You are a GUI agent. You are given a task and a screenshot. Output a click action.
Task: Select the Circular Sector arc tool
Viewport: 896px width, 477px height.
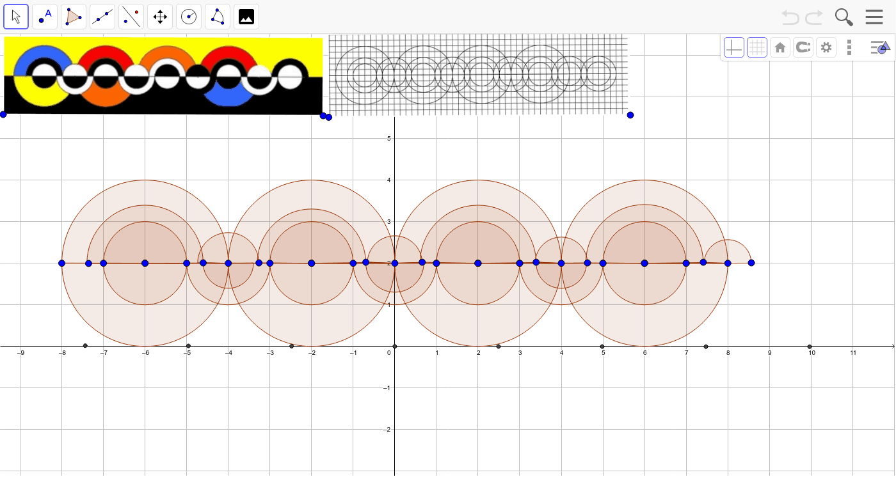pos(218,17)
